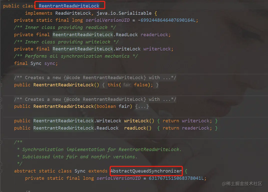
Task: Click the 'extends' keyword in Sync declaration
Action: [x=98, y=171]
